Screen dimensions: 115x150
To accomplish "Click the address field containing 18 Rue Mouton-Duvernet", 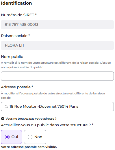I will point(57,107).
